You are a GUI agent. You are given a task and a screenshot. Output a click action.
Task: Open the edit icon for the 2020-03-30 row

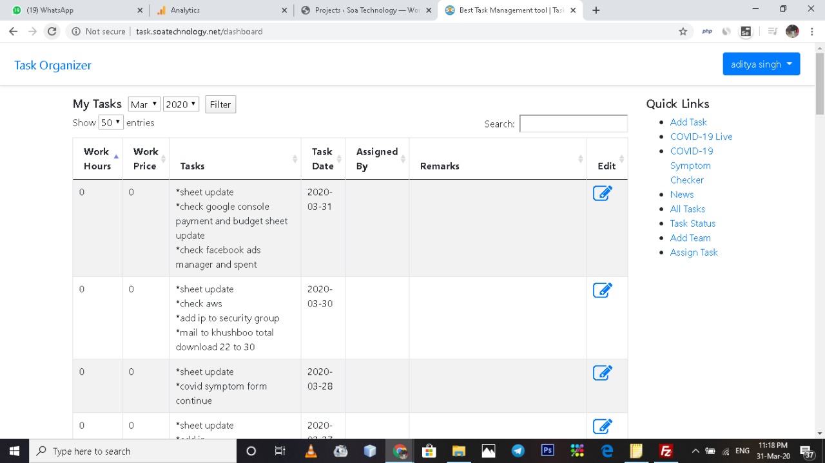(x=602, y=290)
